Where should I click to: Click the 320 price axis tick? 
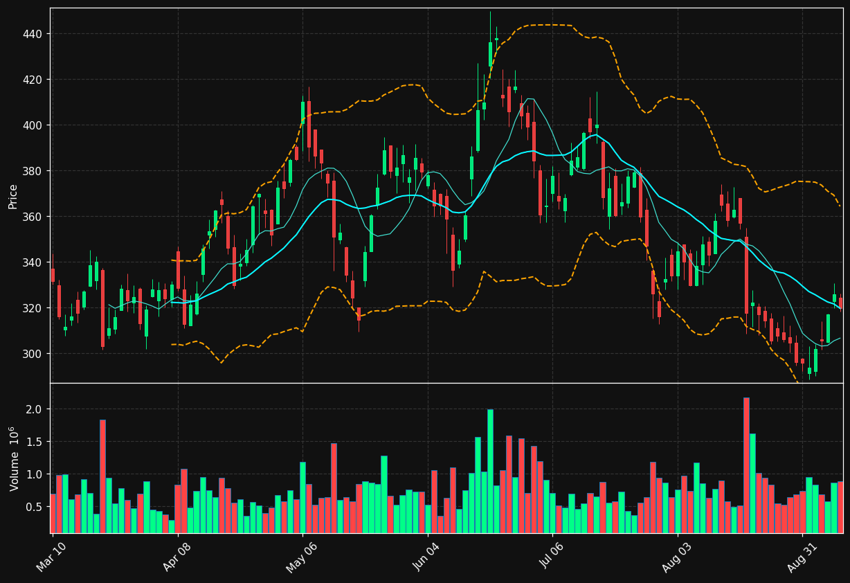33,308
